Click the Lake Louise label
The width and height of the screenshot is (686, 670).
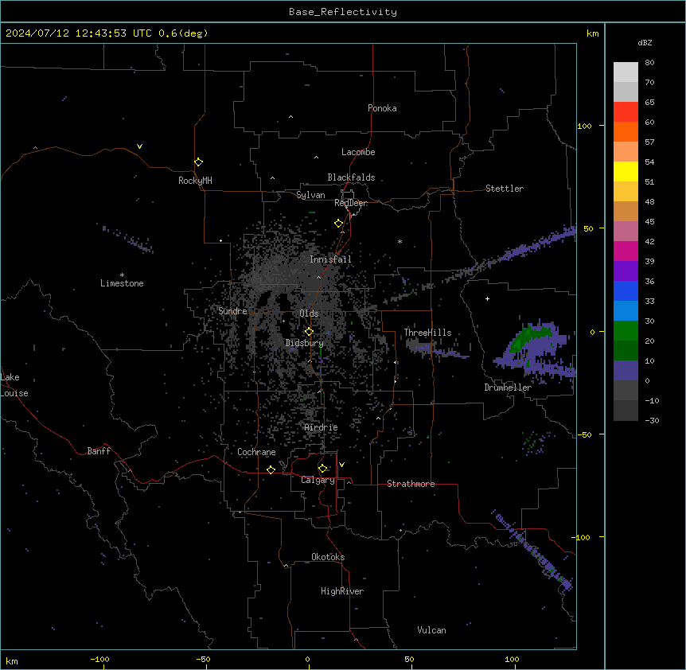[14, 385]
